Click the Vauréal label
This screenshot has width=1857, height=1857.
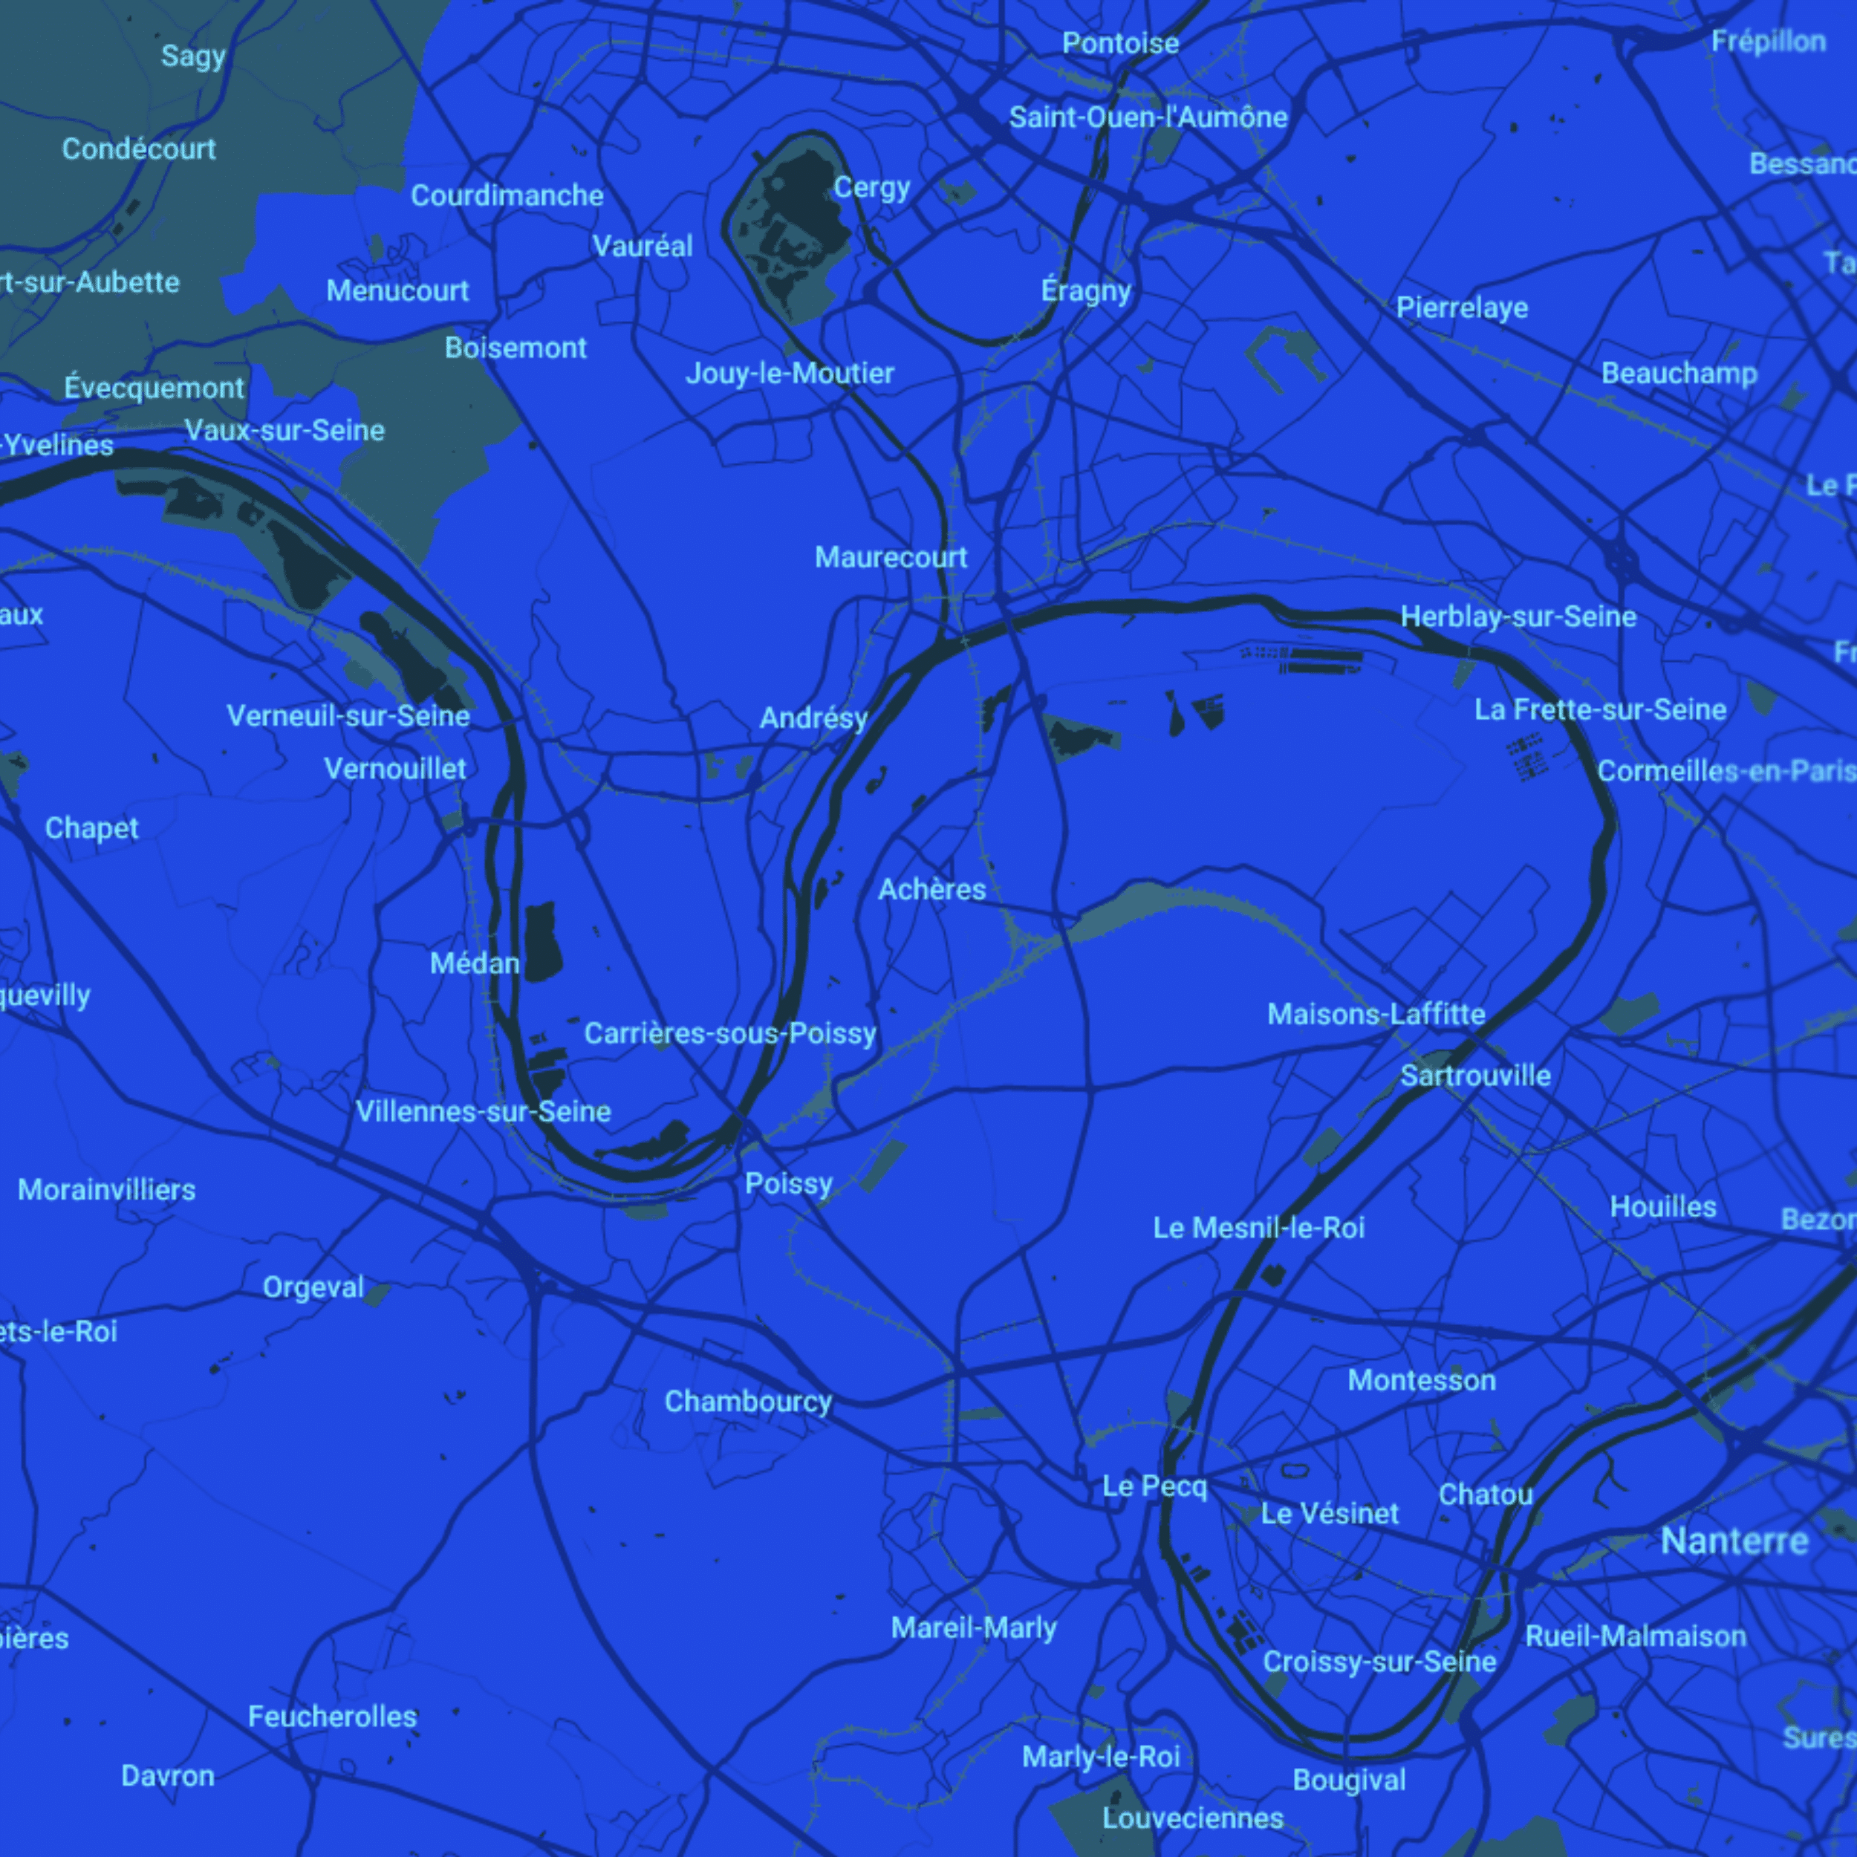click(642, 246)
